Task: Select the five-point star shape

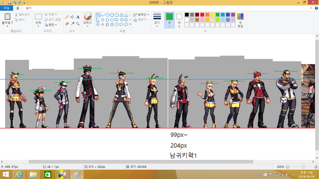Action: click(x=107, y=24)
